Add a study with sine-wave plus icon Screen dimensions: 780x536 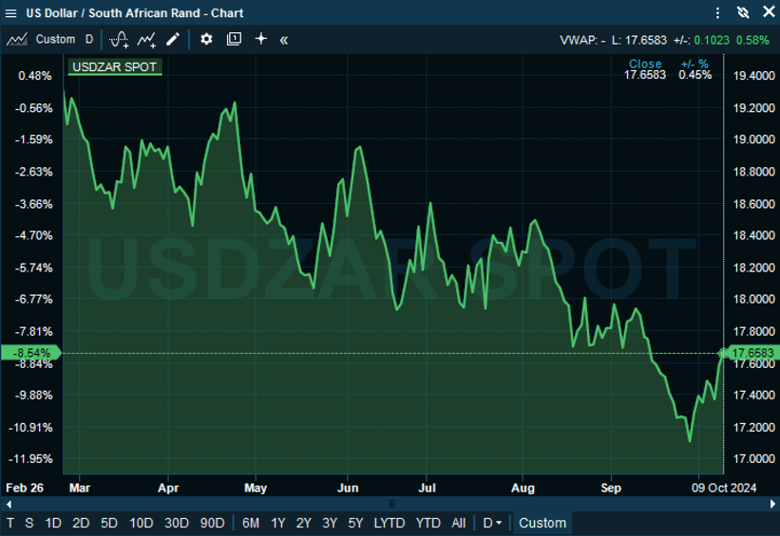119,39
